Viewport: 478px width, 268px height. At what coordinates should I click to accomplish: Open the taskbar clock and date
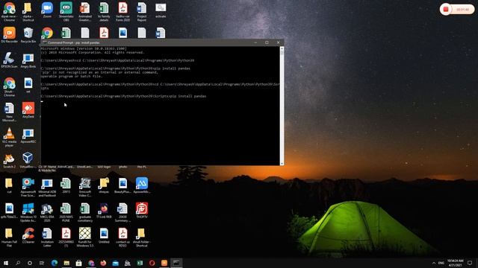click(x=455, y=263)
